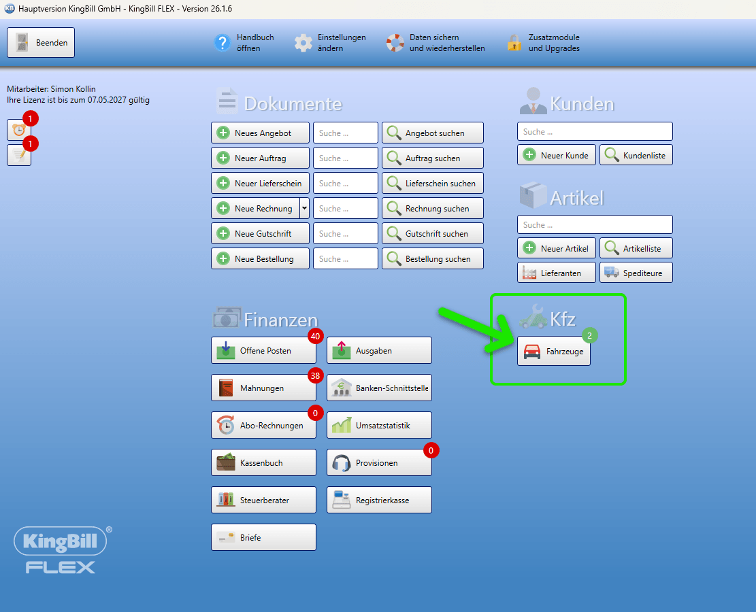Open the Fahrzeuge vehicles button
The image size is (756, 612).
tap(553, 352)
